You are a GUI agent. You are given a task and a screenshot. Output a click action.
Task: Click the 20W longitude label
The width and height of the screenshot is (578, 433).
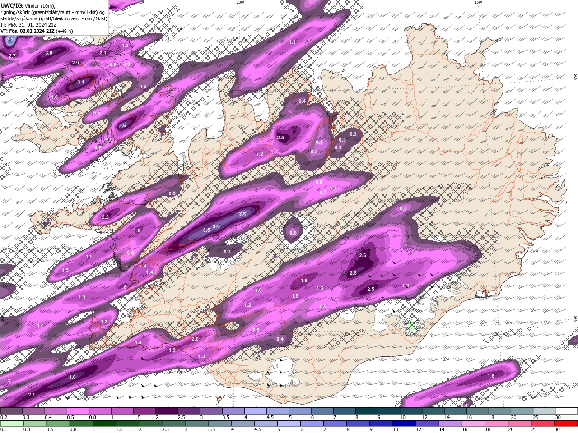(x=240, y=2)
